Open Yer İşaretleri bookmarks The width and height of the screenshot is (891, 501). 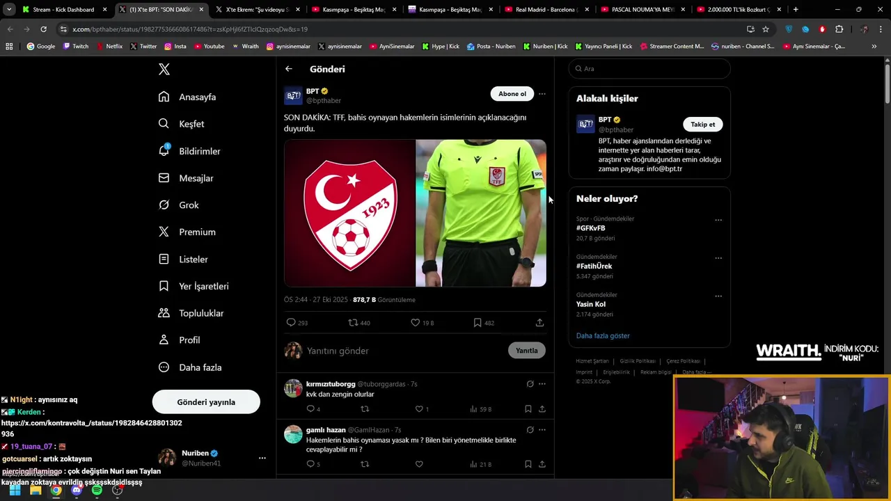(194, 286)
